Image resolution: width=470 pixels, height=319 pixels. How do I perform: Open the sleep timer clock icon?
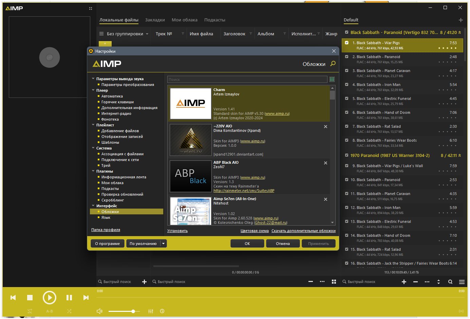click(162, 311)
